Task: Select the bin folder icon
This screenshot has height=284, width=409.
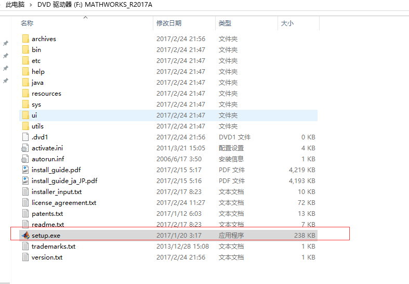Action: coord(25,49)
